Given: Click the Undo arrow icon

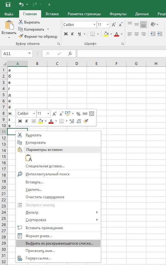Looking at the screenshot, I should point(21,4).
